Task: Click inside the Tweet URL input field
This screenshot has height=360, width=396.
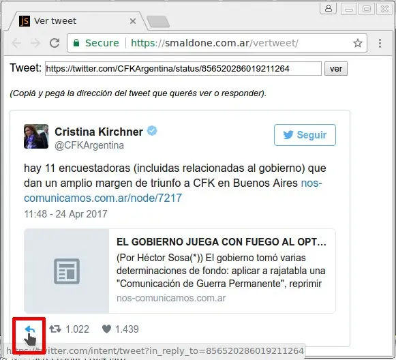Action: (x=183, y=68)
